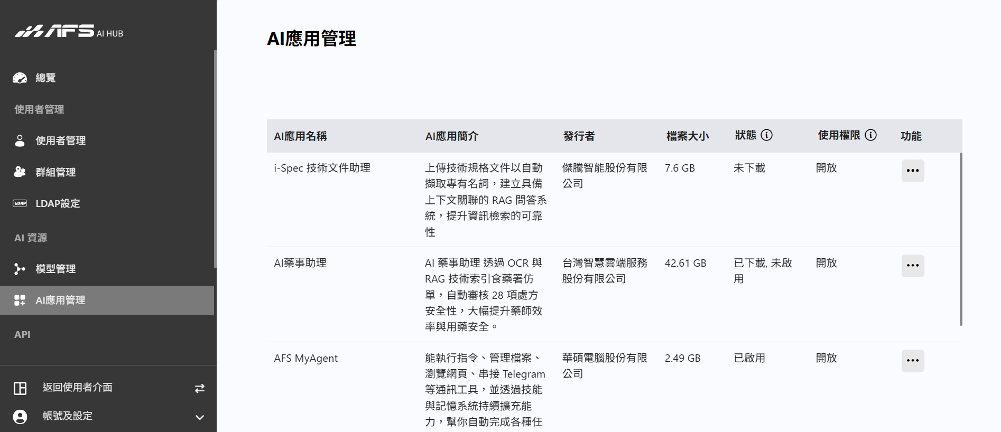
Task: Select the i-Spec 技術文件助理 app name
Action: 322,168
